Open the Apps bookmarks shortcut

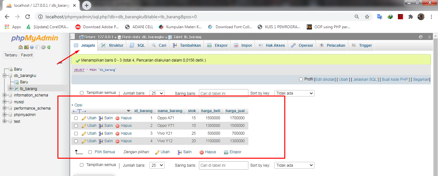[13, 27]
